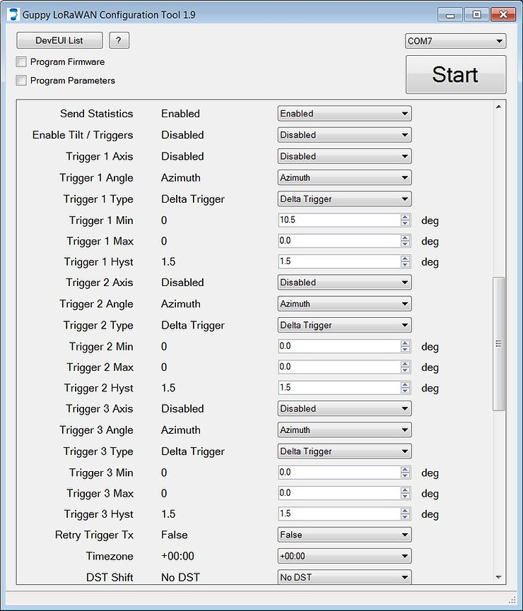The width and height of the screenshot is (523, 611).
Task: Enable the Program Firmware checkbox
Action: pyautogui.click(x=21, y=61)
